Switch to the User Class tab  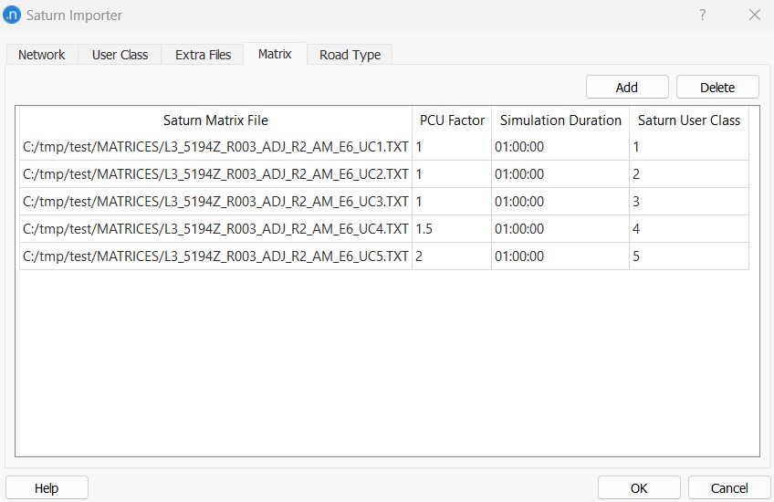click(120, 54)
